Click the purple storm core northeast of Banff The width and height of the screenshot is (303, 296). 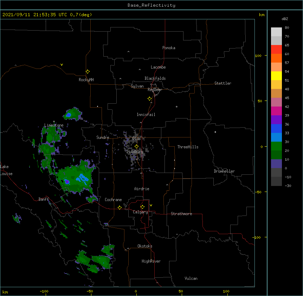(67, 182)
